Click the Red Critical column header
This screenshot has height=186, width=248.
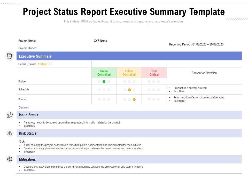coord(154,73)
